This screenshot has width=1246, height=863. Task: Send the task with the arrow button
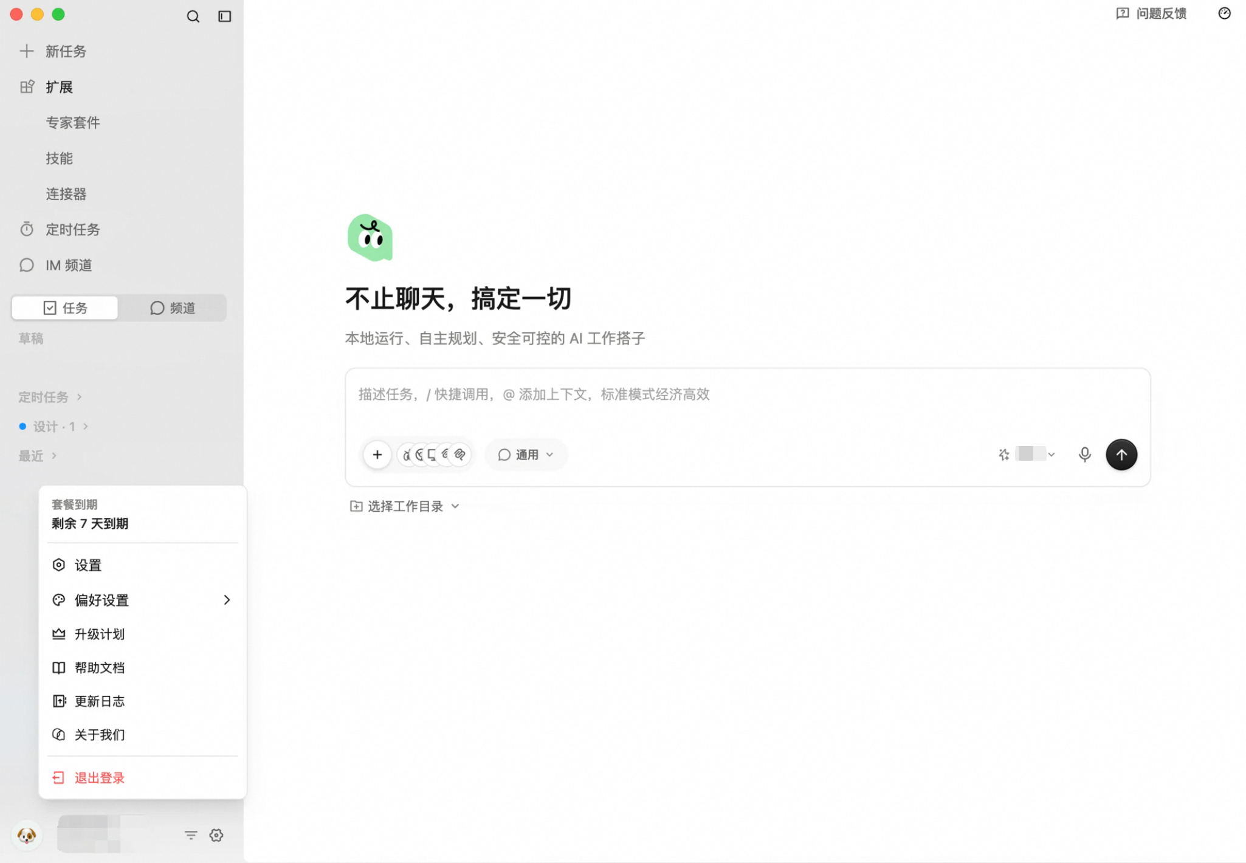click(1121, 455)
